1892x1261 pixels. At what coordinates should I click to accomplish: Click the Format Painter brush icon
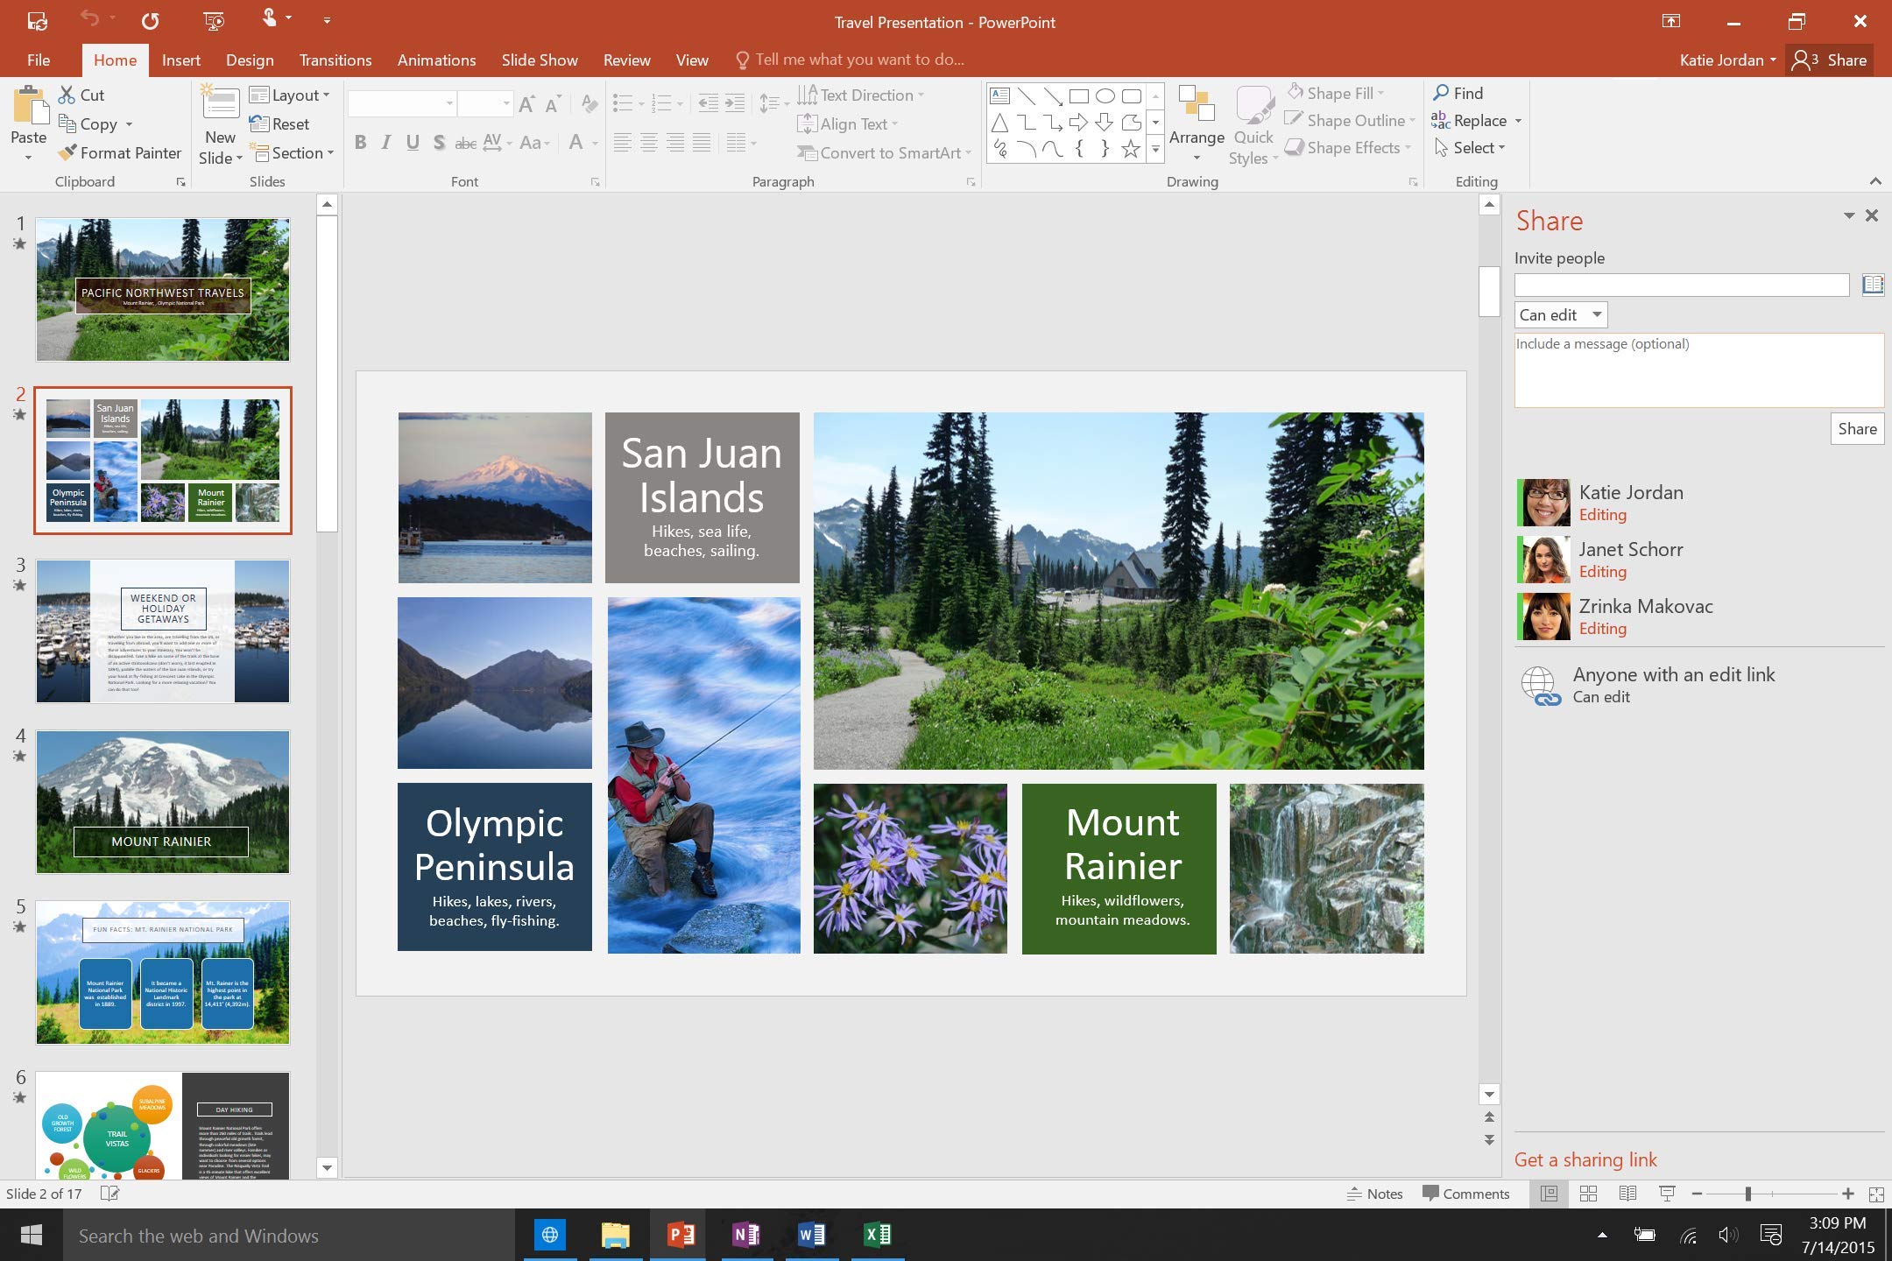pyautogui.click(x=67, y=152)
